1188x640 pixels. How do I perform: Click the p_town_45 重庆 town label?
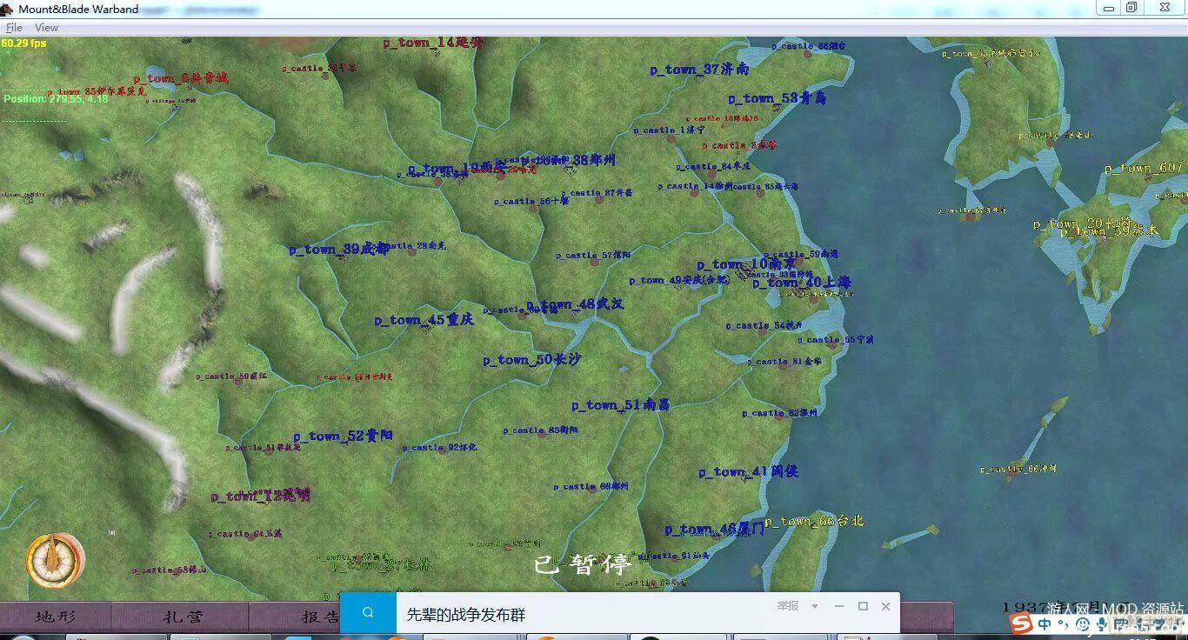pyautogui.click(x=424, y=320)
